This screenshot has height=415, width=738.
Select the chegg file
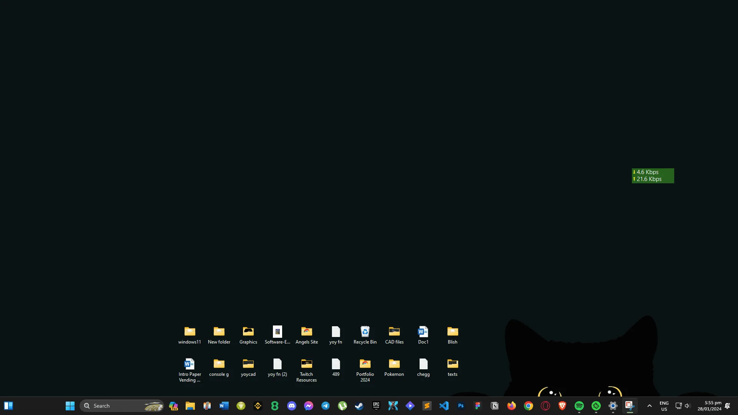pyautogui.click(x=424, y=367)
